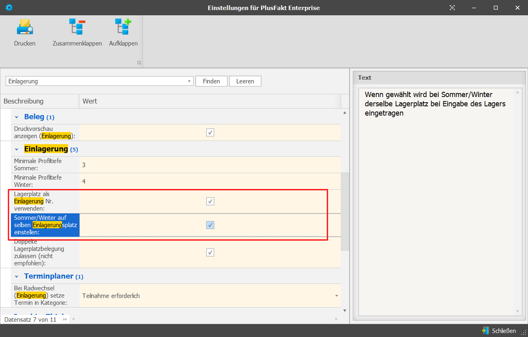Edit Minimale Profiltiefe Winter value 4
Viewport: 528px width, 337px height.
[210, 181]
